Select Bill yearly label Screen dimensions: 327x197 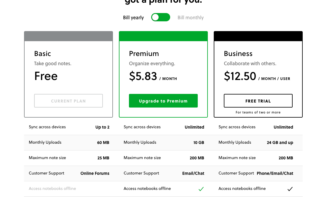click(133, 18)
